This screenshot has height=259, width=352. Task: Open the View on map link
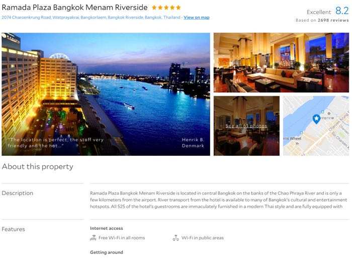197,17
